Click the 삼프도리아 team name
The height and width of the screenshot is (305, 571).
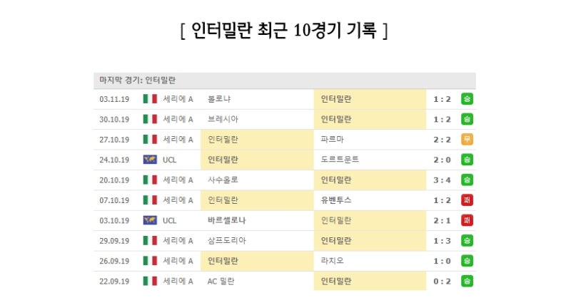tap(226, 241)
